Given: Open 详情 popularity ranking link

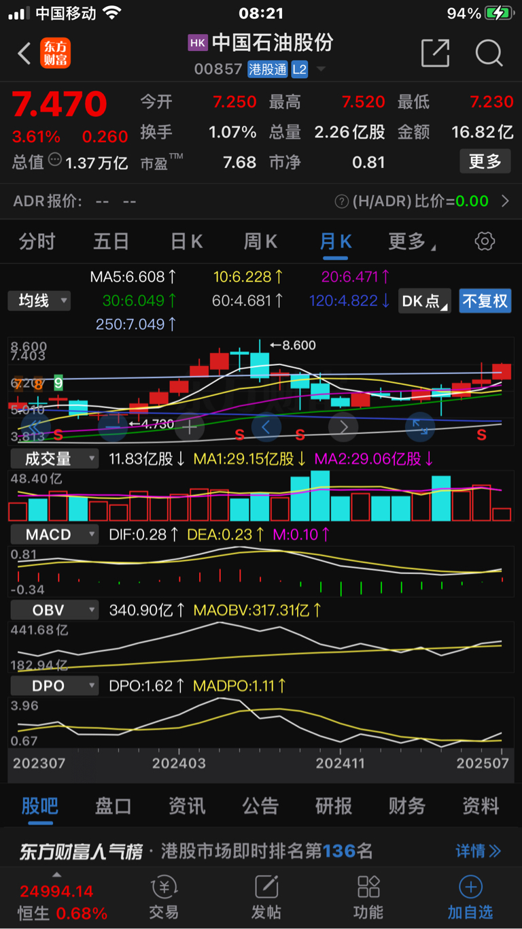Looking at the screenshot, I should pyautogui.click(x=478, y=851).
